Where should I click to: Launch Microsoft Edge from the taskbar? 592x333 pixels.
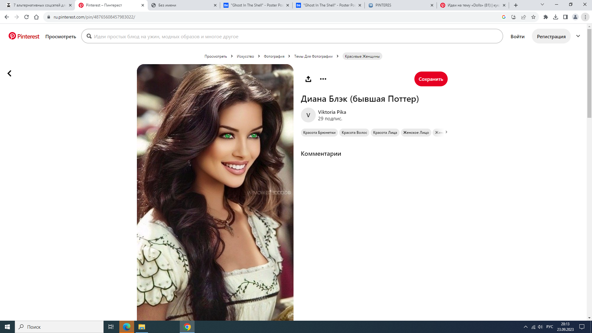(127, 327)
